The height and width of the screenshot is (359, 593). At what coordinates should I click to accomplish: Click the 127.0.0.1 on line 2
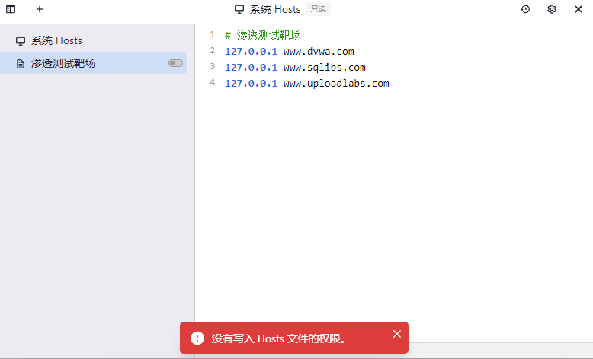(251, 51)
